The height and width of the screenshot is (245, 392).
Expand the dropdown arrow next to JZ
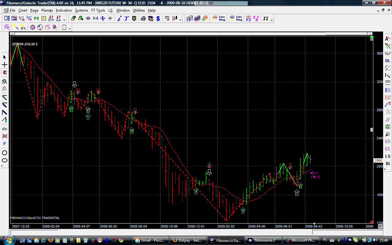pyautogui.click(x=272, y=20)
